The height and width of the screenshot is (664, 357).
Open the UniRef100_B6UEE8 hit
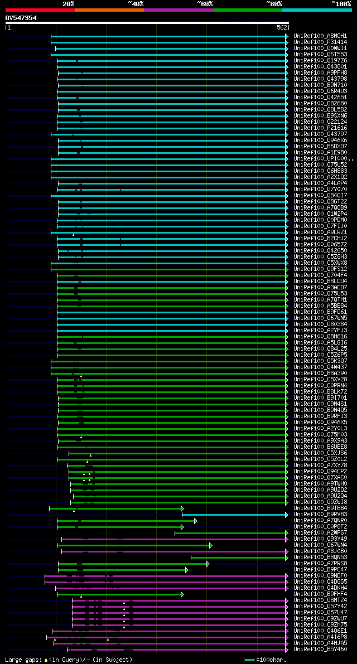tap(320, 447)
